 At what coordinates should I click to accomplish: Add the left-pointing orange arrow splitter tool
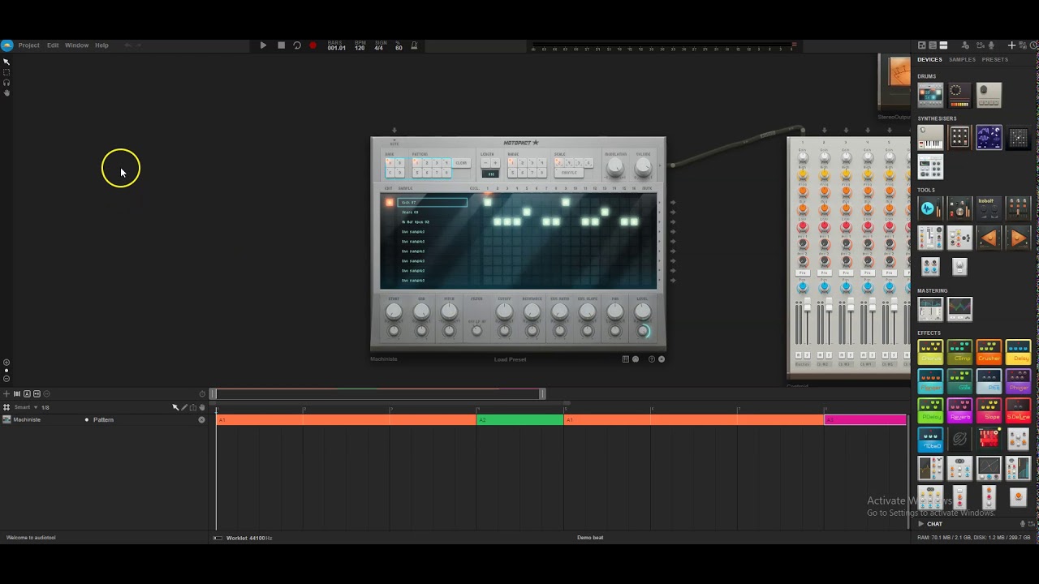[x=989, y=238]
